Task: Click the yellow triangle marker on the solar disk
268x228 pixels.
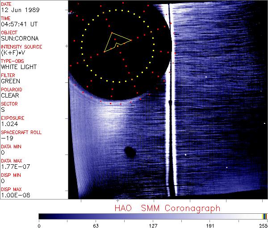Action: 117,41
